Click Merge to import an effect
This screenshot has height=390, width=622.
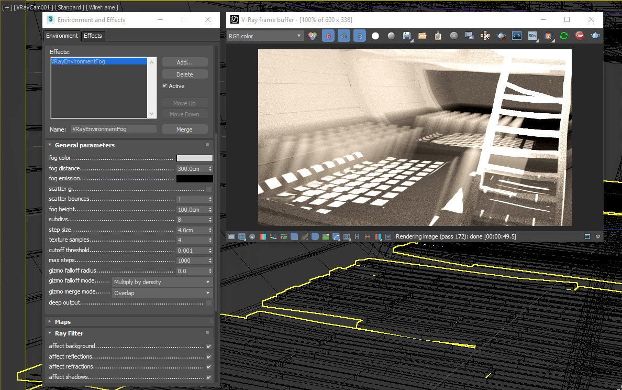[x=185, y=128]
